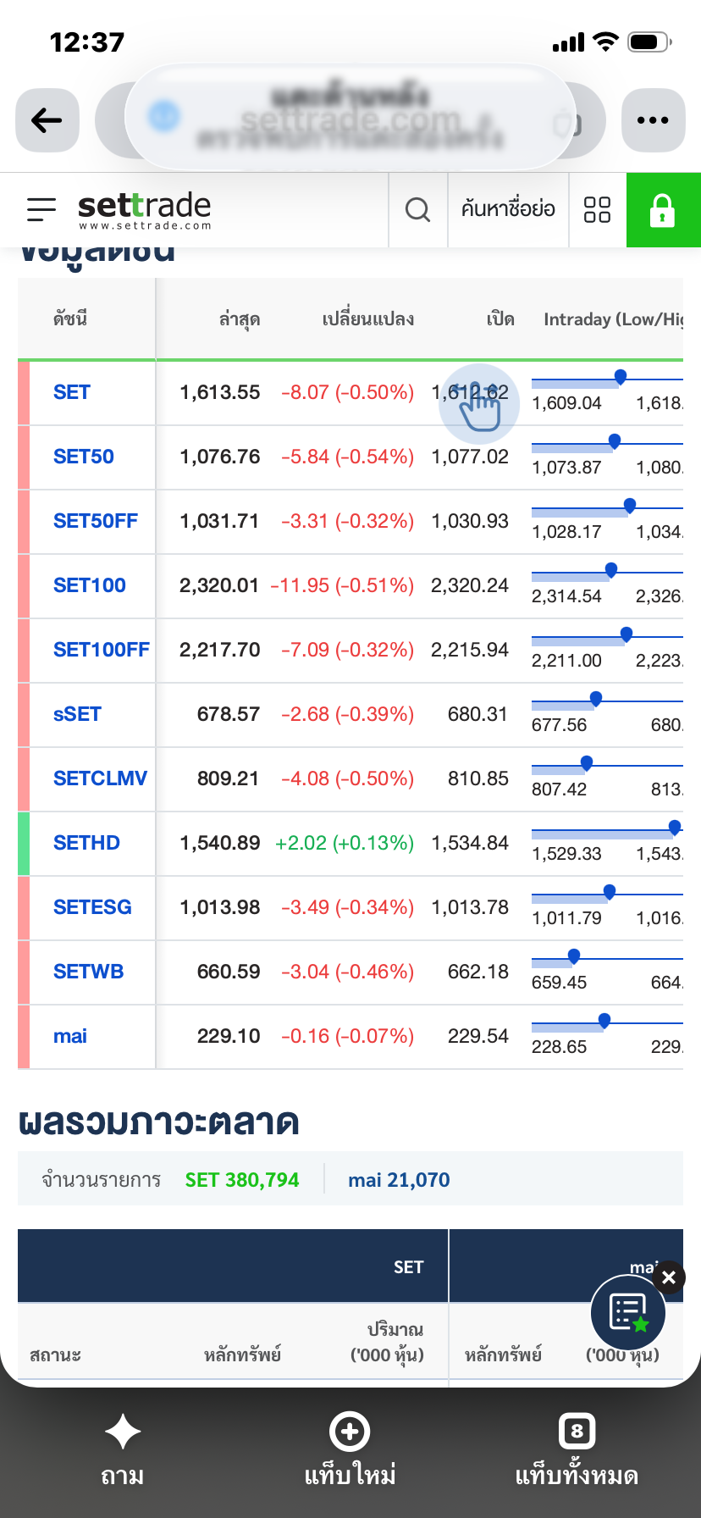Open the four-squares grid menu icon
Viewport: 701px width, 1518px height.
coord(597,209)
